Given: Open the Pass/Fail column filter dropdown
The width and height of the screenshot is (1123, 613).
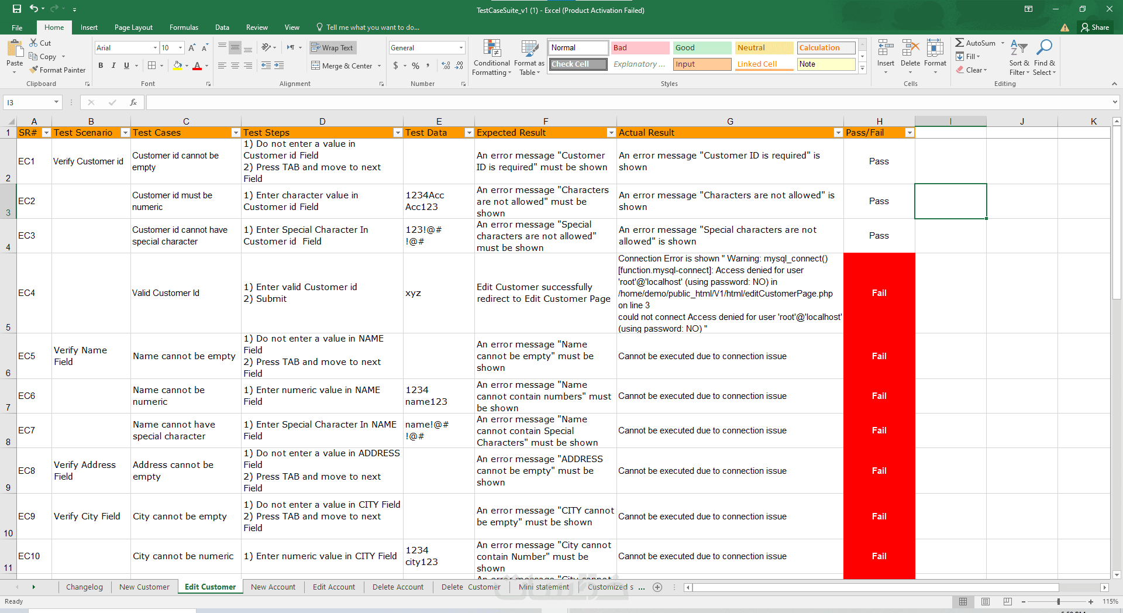Looking at the screenshot, I should [x=910, y=133].
